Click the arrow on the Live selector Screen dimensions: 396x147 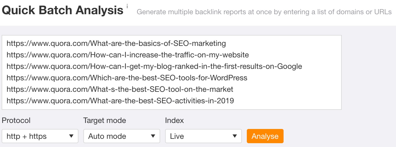tap(235, 136)
